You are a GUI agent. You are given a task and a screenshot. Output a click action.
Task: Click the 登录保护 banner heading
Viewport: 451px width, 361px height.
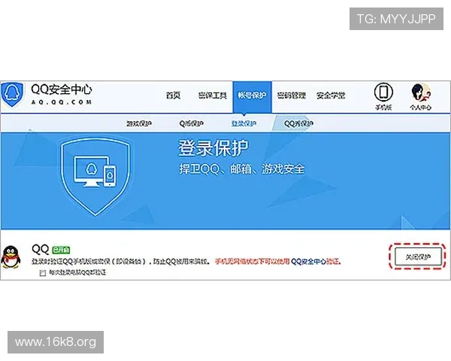click(x=213, y=148)
